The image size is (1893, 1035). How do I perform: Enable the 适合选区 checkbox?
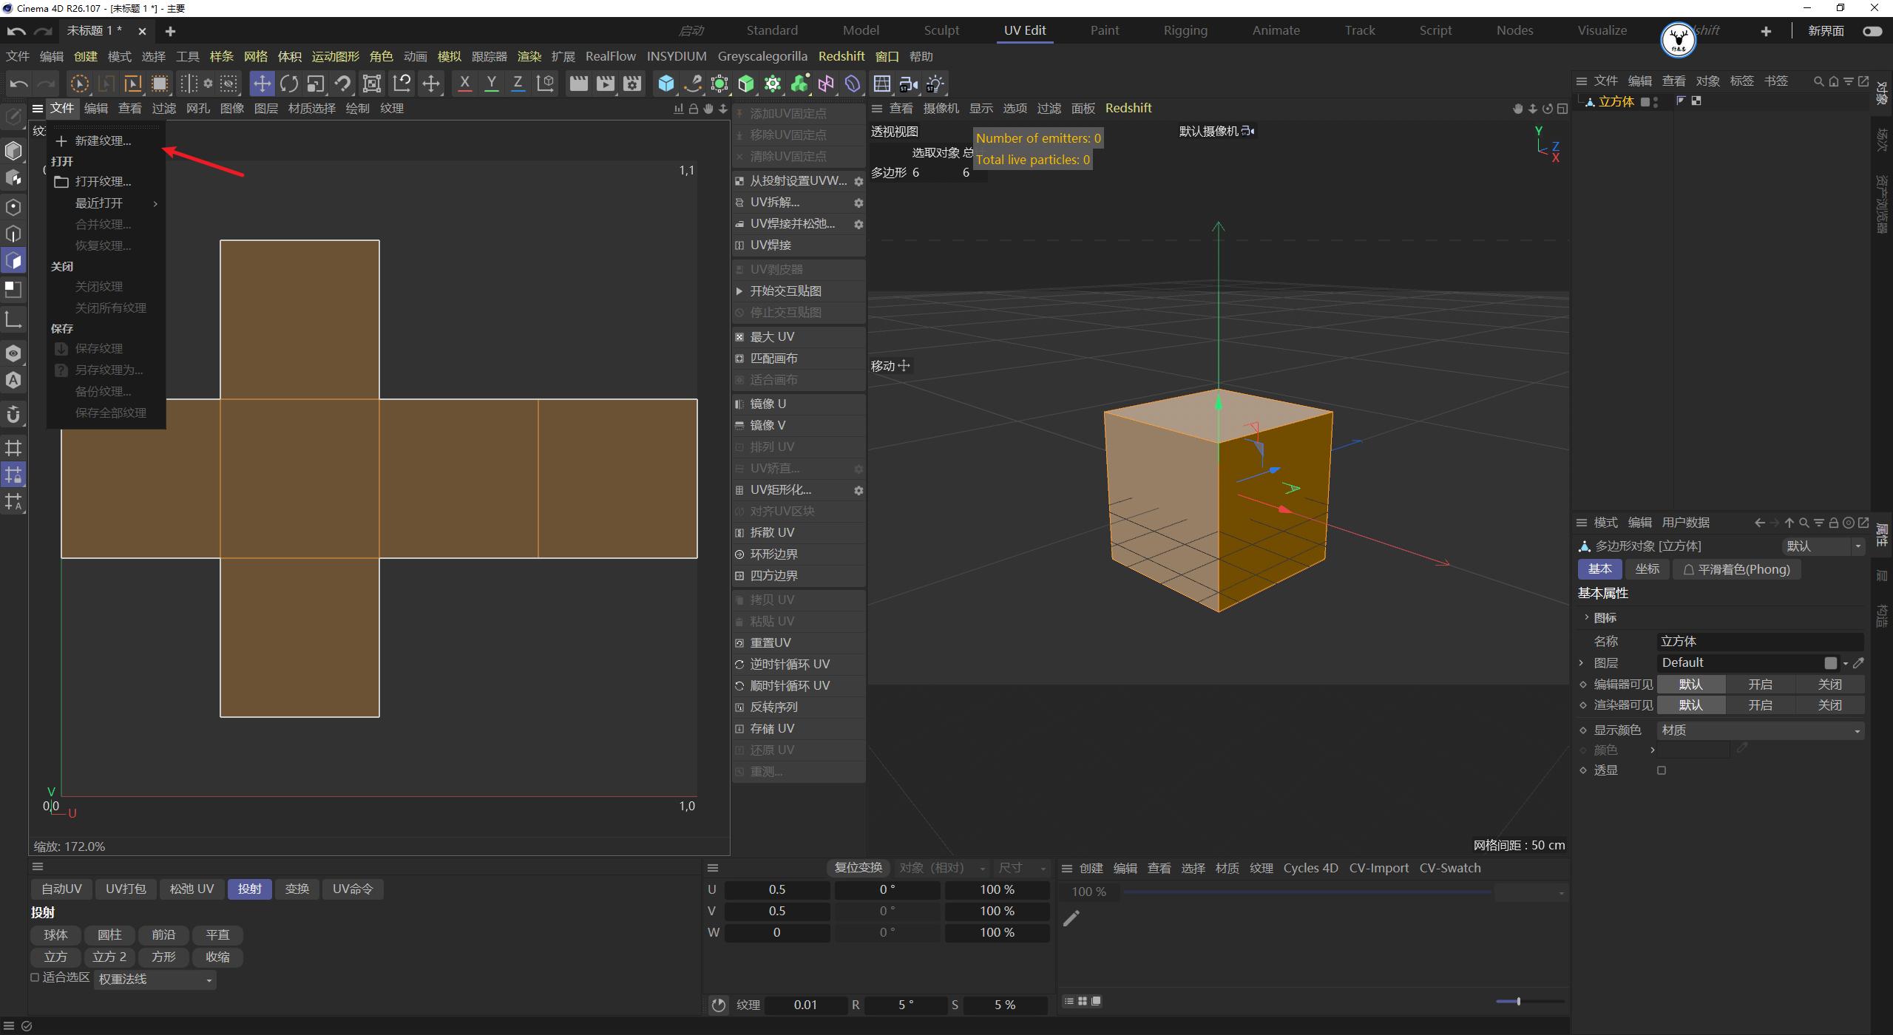pos(35,977)
